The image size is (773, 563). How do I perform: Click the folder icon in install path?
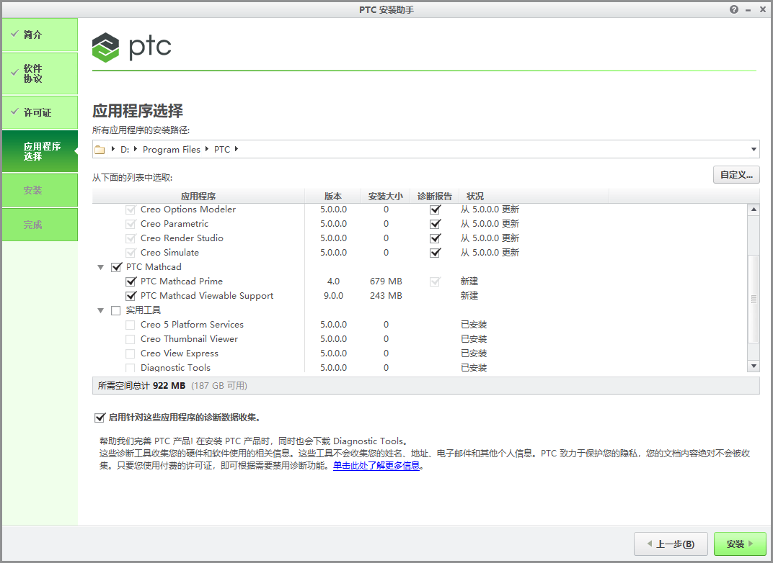[100, 150]
